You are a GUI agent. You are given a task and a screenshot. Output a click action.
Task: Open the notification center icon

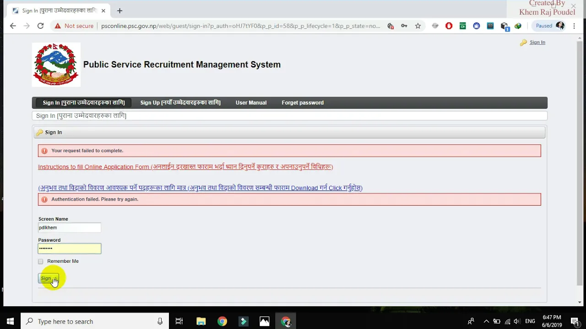click(575, 321)
